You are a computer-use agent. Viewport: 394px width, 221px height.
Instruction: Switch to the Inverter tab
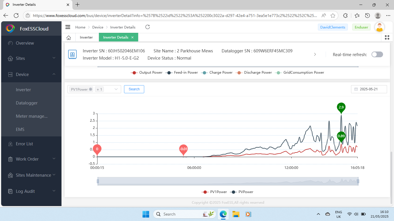point(86,37)
